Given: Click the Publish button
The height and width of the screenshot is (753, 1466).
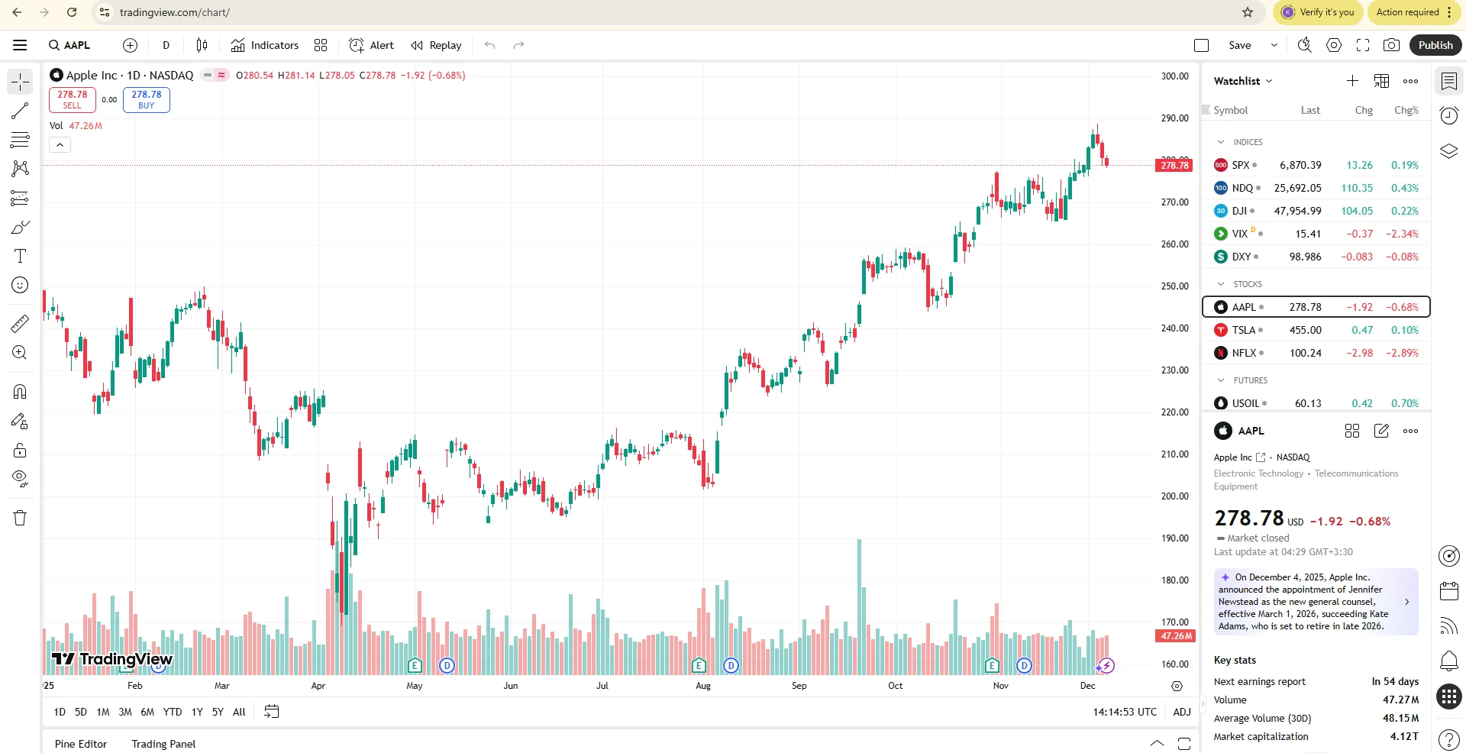Looking at the screenshot, I should 1435,45.
